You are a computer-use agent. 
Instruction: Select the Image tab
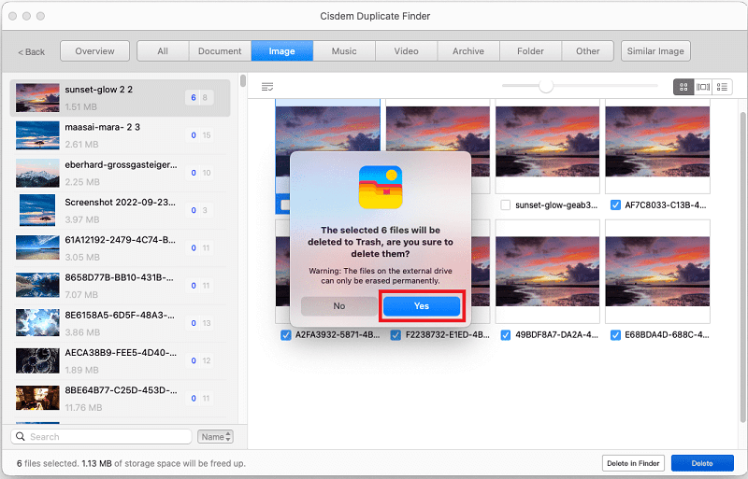pos(282,51)
